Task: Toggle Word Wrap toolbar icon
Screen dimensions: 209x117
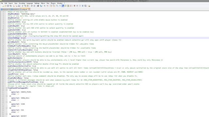Action: point(57,6)
